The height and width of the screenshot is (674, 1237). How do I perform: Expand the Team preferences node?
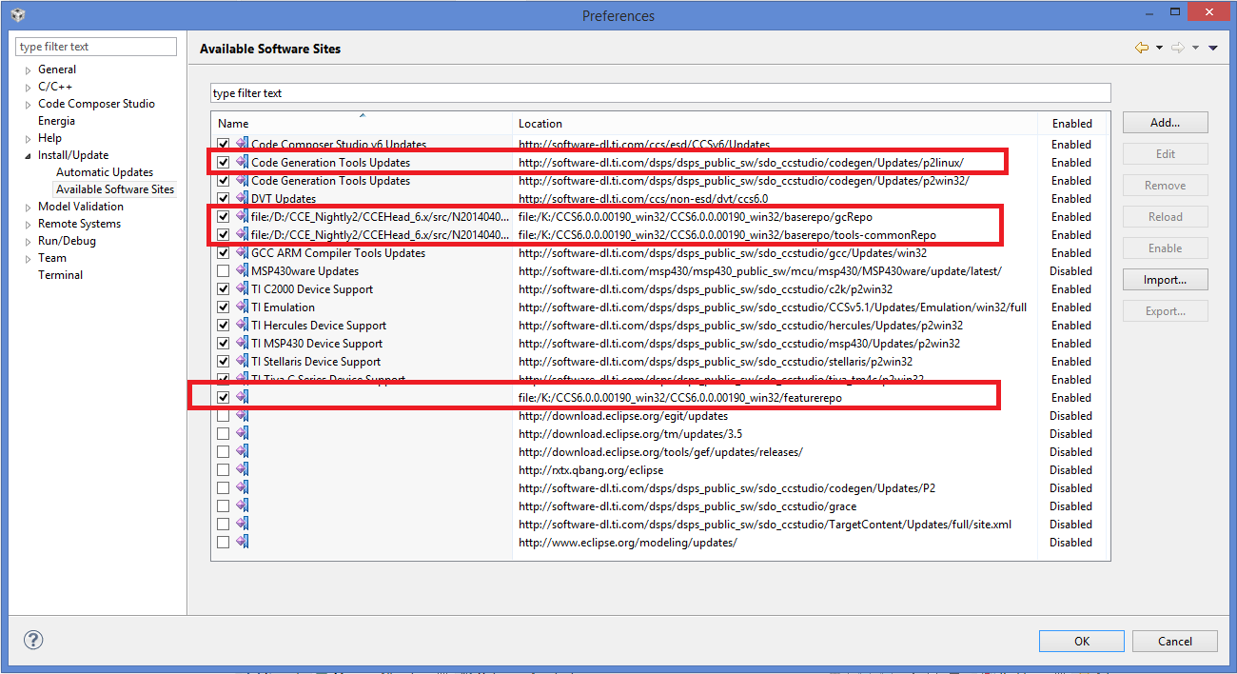click(28, 258)
